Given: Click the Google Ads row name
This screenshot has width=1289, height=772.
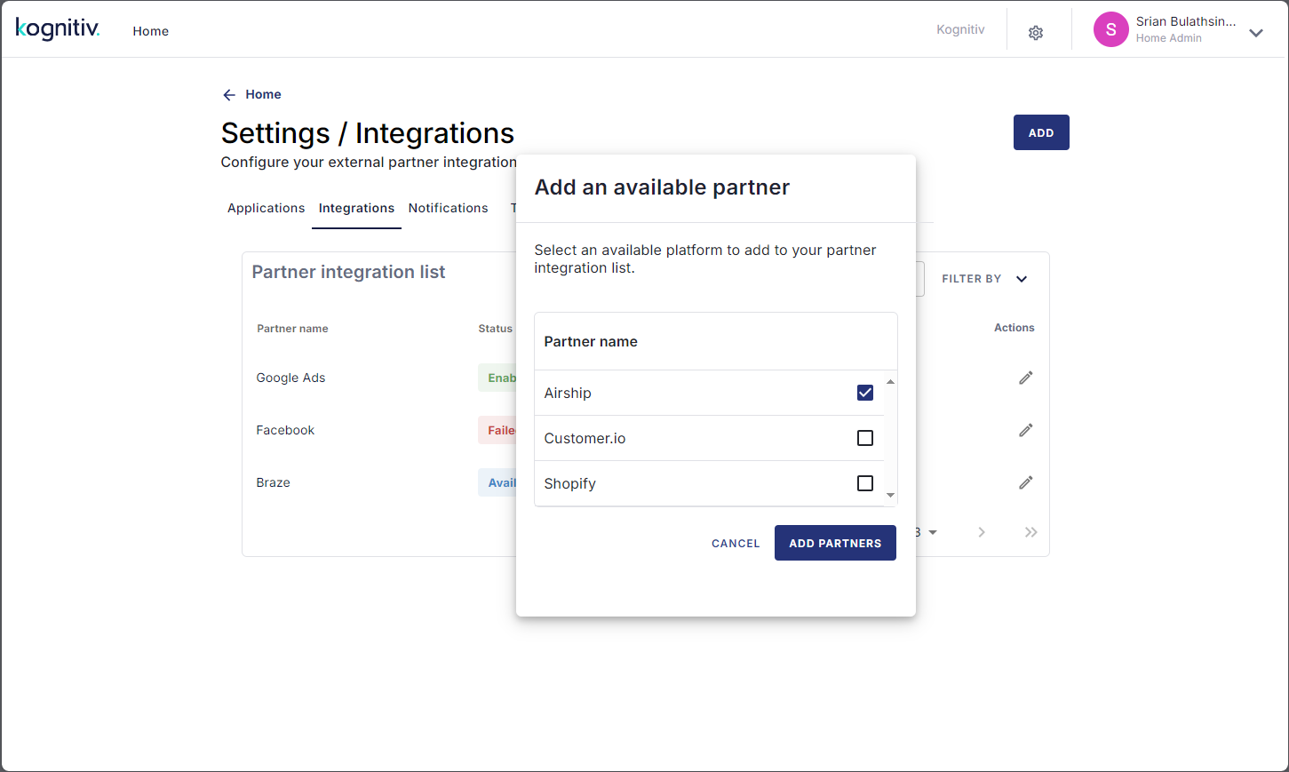Looking at the screenshot, I should point(290,378).
